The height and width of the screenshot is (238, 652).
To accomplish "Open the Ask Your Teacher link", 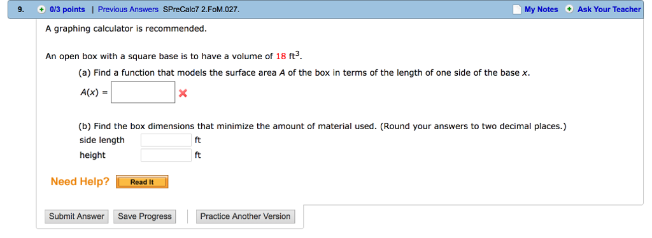I will [x=609, y=10].
